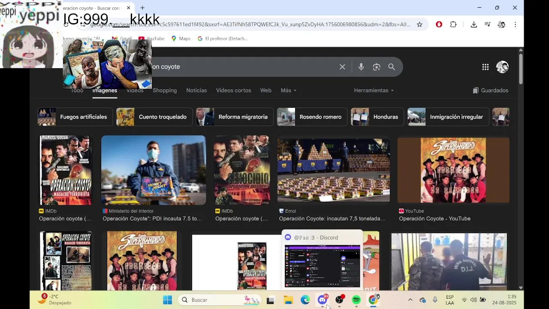549x309 pixels.
Task: Close the 'Operacion coyote' browser tab
Action: click(128, 8)
